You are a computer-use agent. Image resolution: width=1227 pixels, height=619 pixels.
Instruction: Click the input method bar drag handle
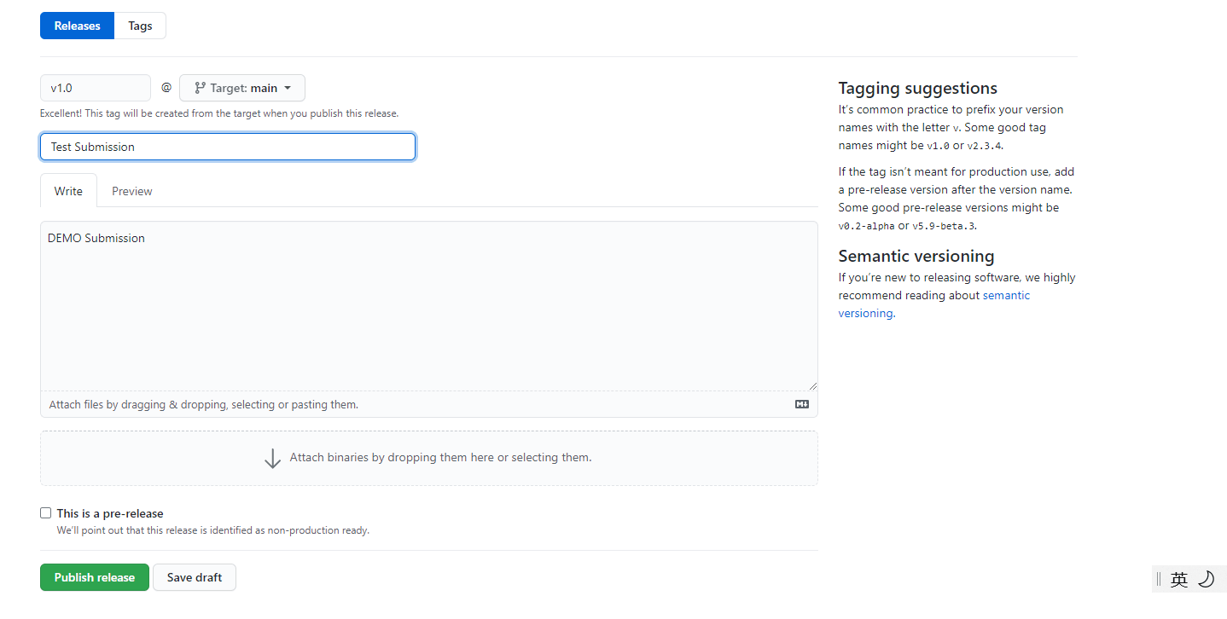[x=1159, y=580]
